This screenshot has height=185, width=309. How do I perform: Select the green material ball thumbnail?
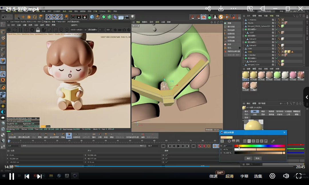click(277, 75)
